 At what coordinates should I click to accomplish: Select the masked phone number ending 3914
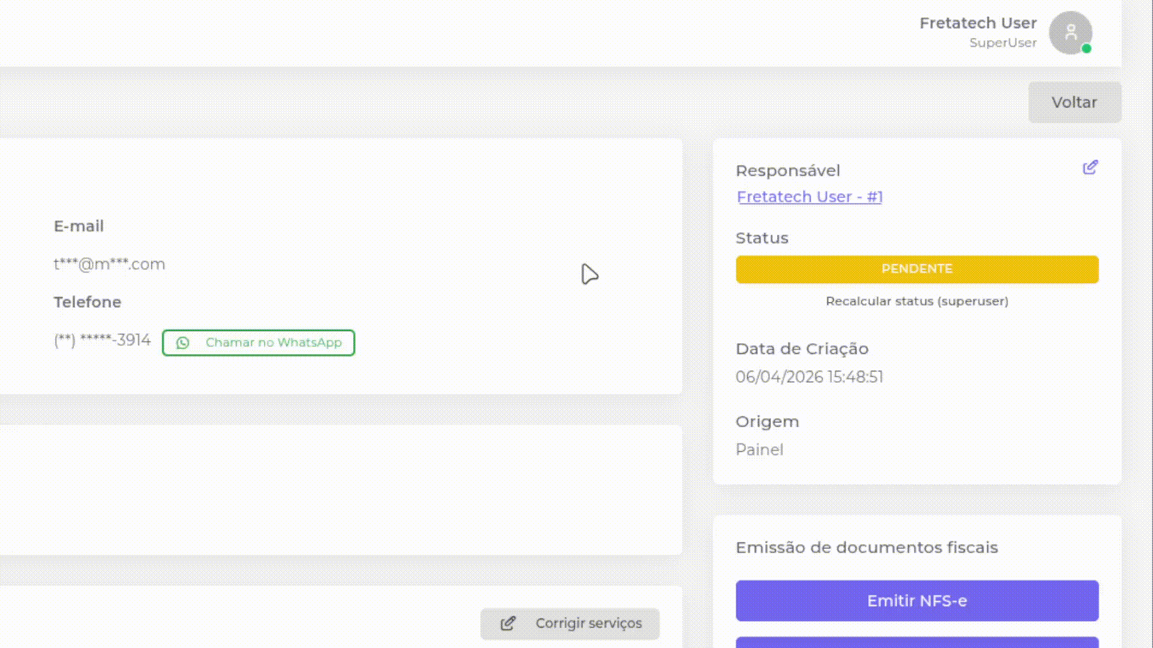click(x=102, y=340)
